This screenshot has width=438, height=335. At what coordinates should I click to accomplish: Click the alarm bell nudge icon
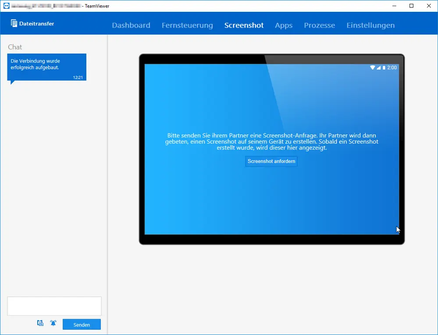click(53, 323)
